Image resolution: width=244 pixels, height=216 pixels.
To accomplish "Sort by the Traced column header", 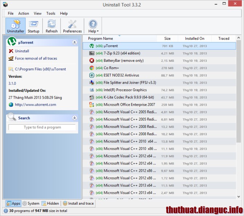I will pyautogui.click(x=224, y=38).
